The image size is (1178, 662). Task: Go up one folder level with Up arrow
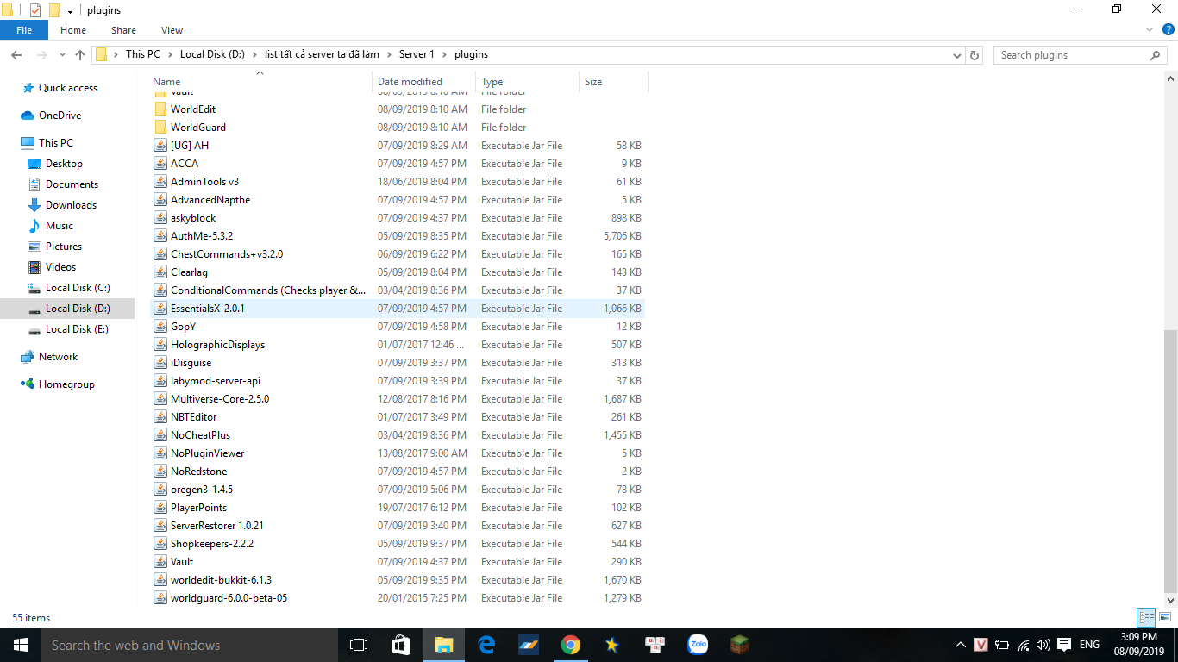[x=80, y=55]
